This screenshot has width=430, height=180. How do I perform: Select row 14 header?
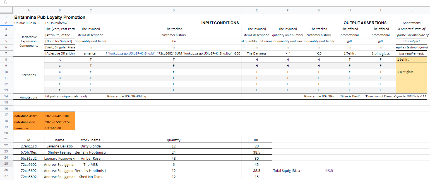(6, 96)
